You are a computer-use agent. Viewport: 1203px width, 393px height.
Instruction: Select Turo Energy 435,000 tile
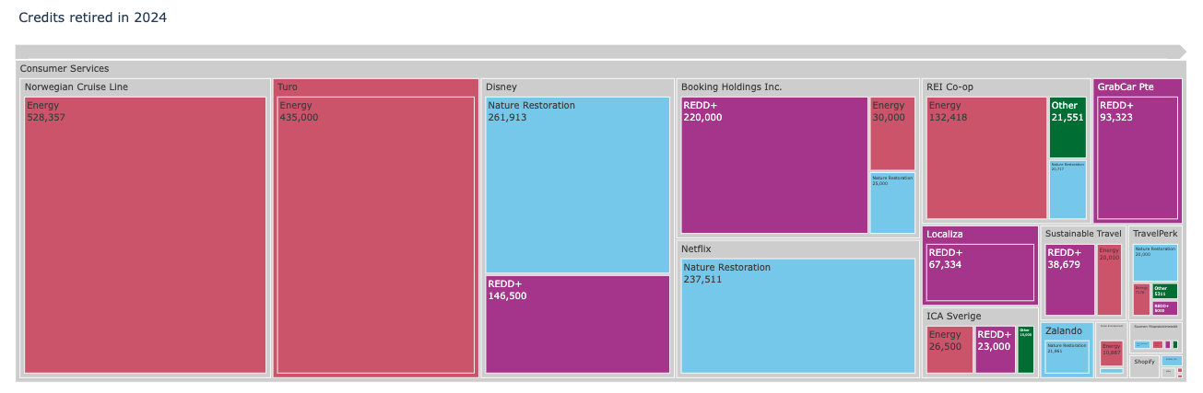tap(375, 235)
